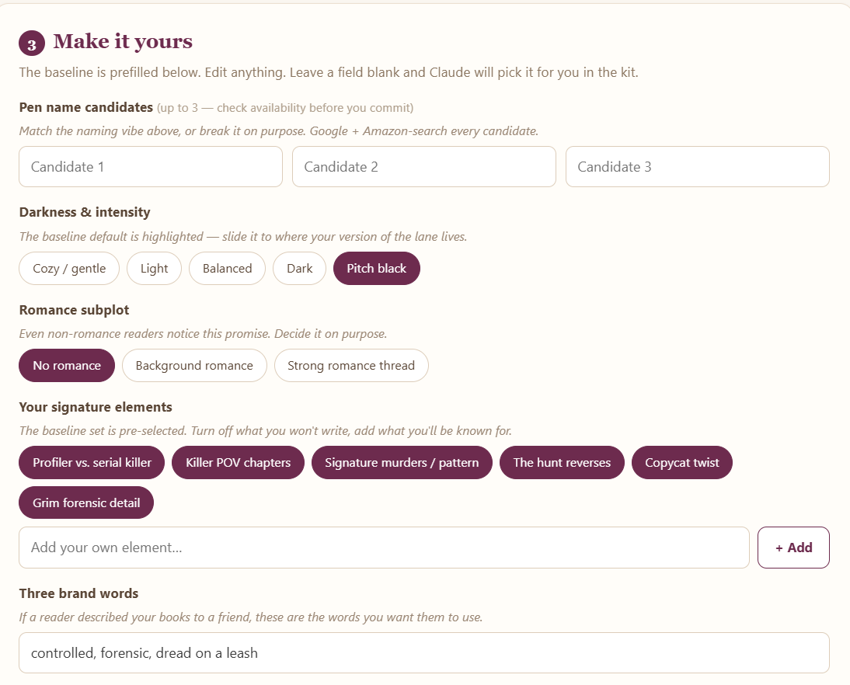Pick Strong romance thread
850x685 pixels.
(351, 365)
